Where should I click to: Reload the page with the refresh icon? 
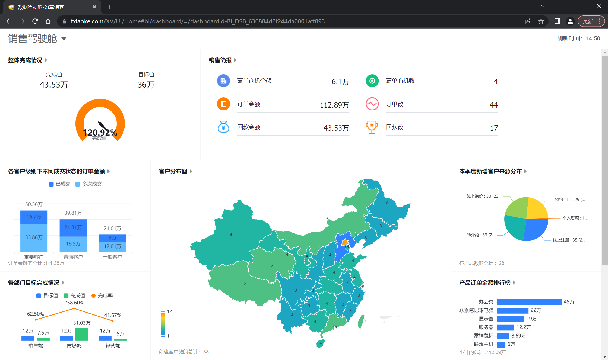coord(35,21)
